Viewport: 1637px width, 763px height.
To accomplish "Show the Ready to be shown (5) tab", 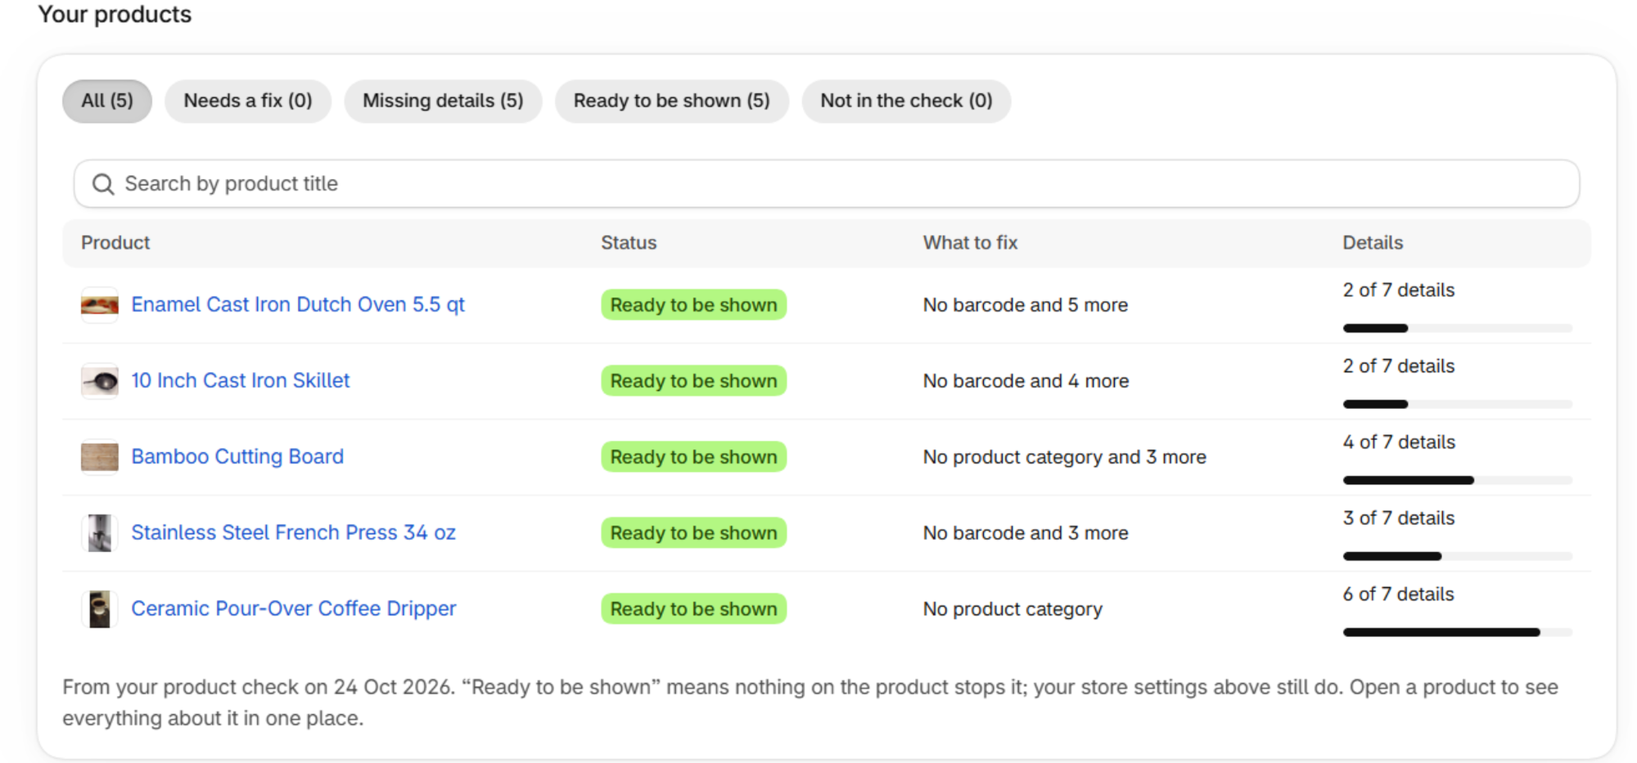I will click(672, 101).
